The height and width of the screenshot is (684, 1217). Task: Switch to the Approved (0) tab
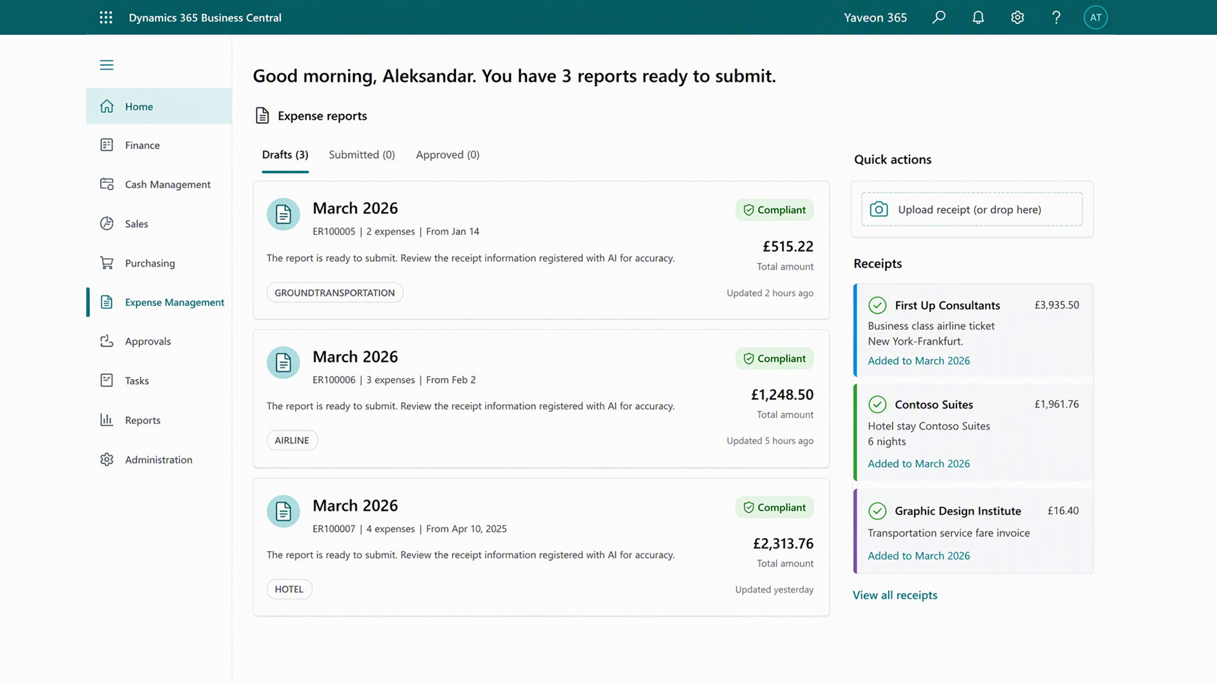click(x=448, y=155)
